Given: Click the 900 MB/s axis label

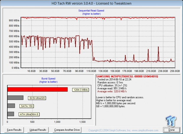Looking at the screenshot, I should pyautogui.click(x=14, y=20).
